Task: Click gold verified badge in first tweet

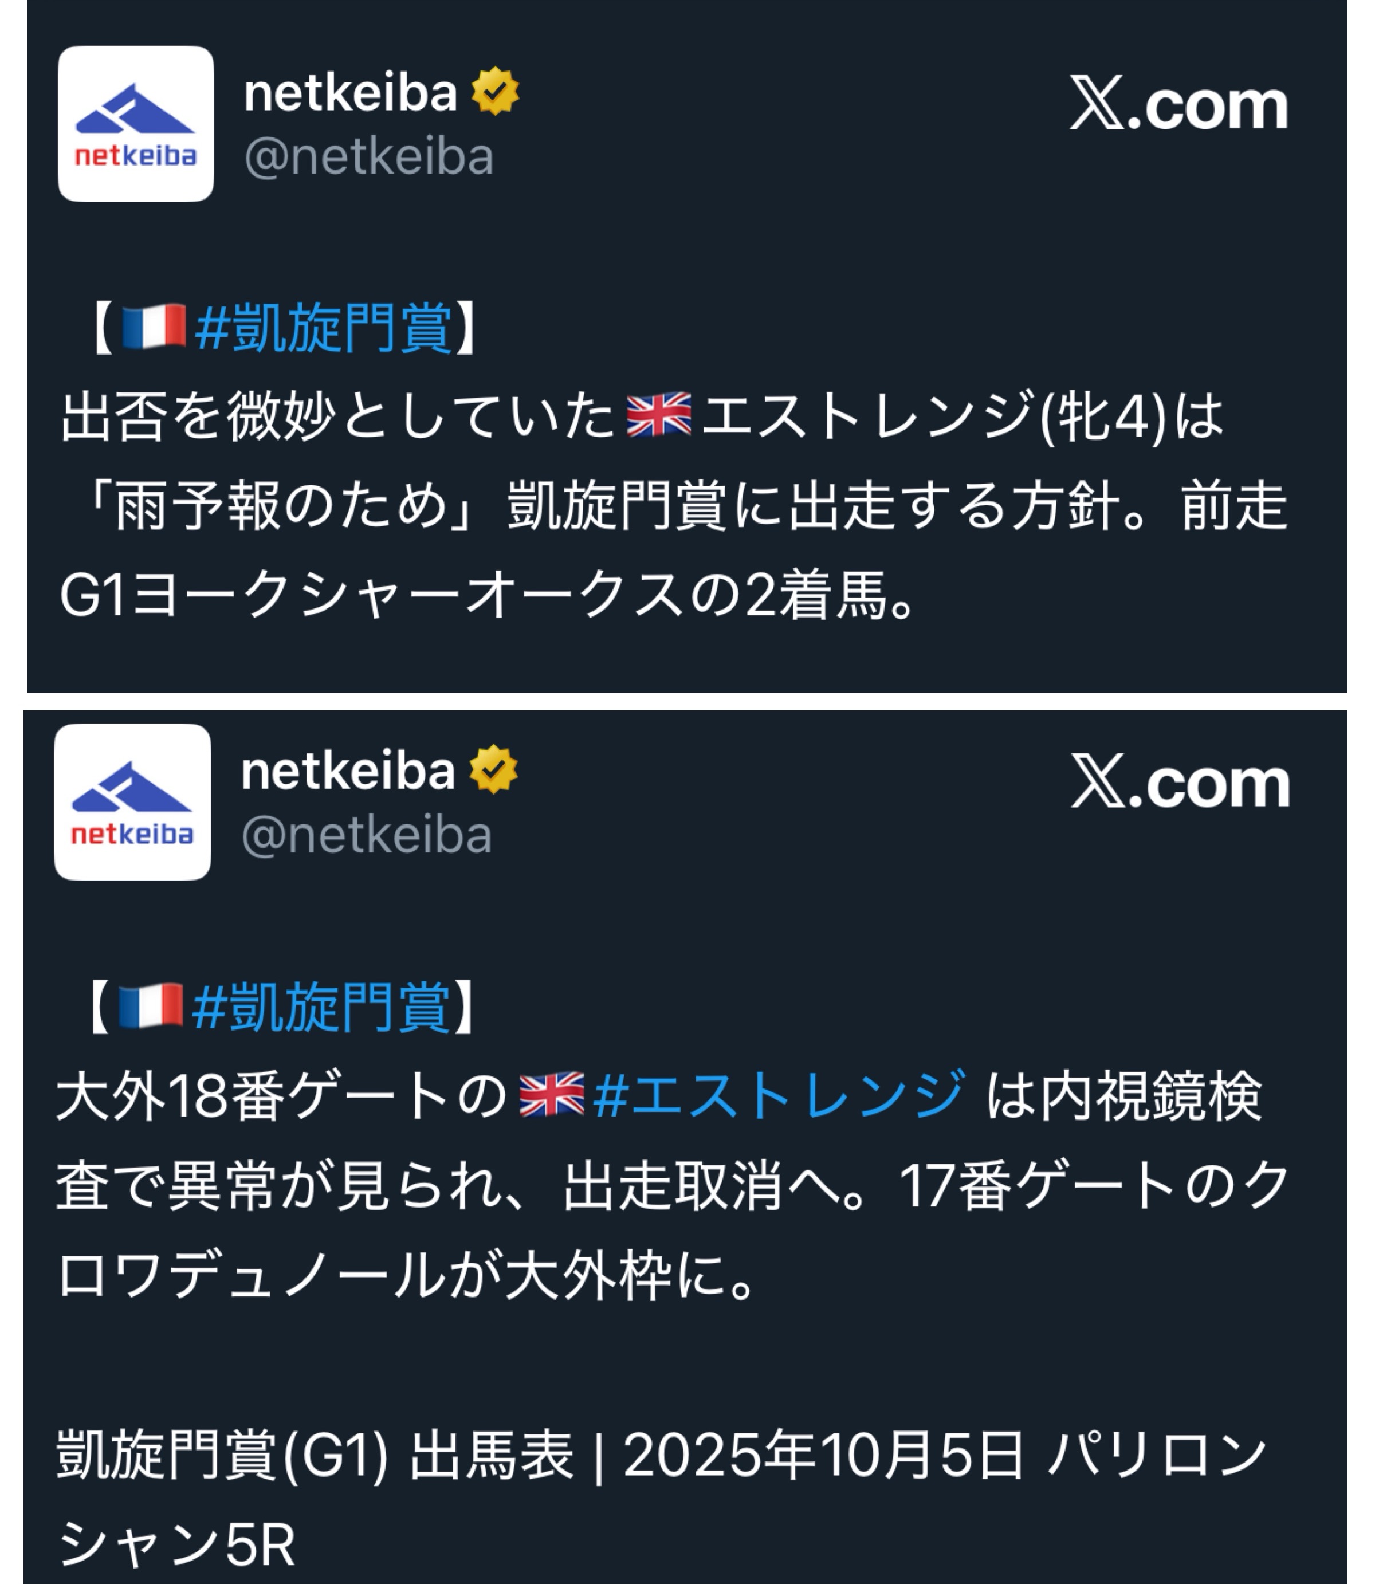Action: click(x=495, y=91)
